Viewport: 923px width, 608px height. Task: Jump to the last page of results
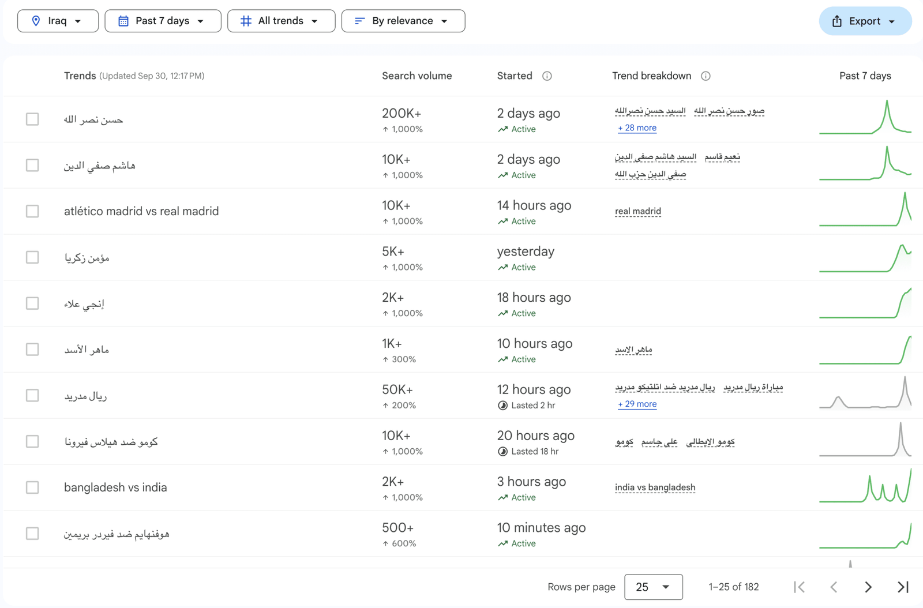pyautogui.click(x=903, y=587)
